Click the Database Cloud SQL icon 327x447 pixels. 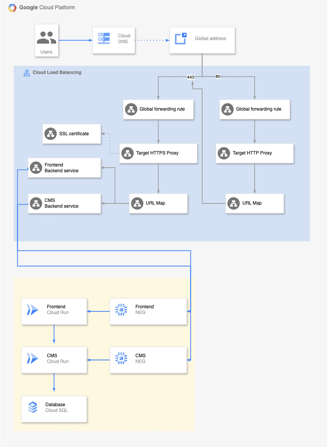(x=33, y=407)
